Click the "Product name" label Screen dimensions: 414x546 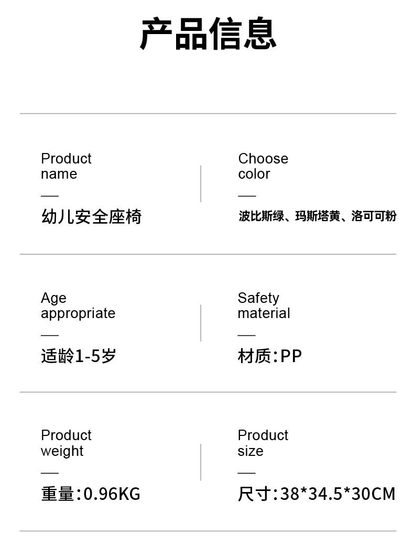pyautogui.click(x=66, y=166)
